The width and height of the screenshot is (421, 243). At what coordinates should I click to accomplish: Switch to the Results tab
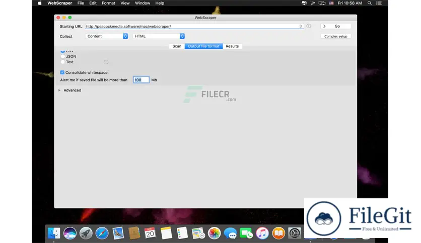coord(232,46)
